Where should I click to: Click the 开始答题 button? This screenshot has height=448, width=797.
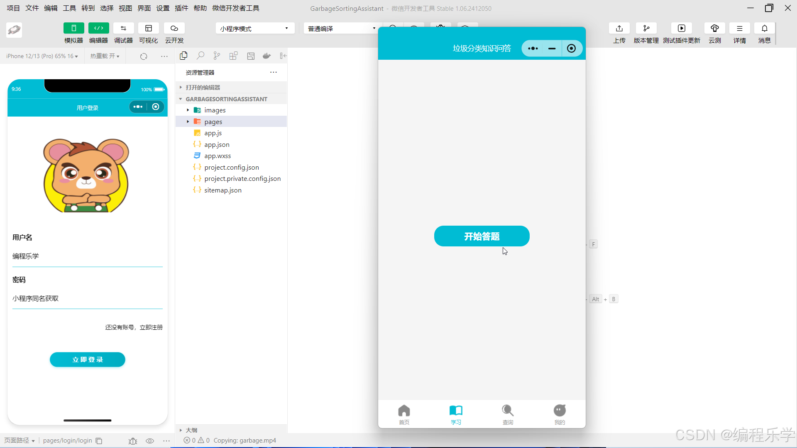point(482,236)
